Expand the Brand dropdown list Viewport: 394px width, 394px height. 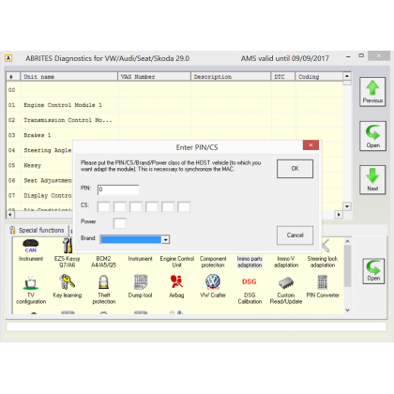tap(165, 240)
